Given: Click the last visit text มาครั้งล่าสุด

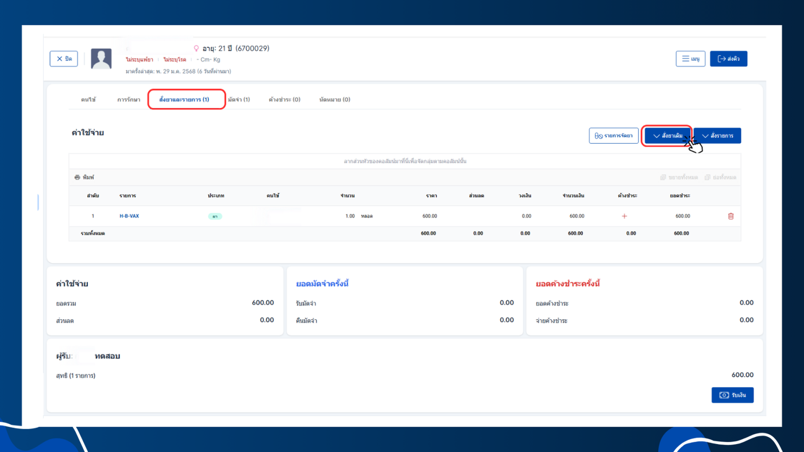Looking at the screenshot, I should (178, 71).
